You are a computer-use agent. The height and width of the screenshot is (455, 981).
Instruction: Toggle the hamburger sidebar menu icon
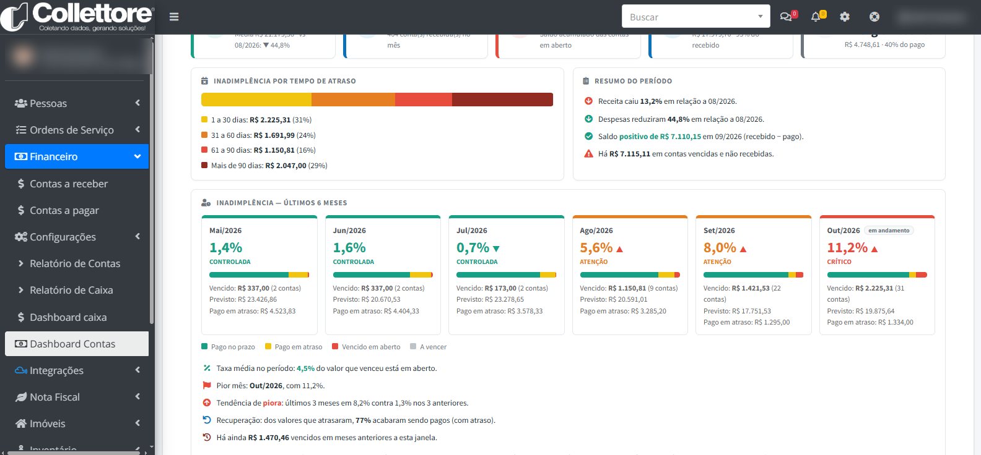[x=174, y=17]
